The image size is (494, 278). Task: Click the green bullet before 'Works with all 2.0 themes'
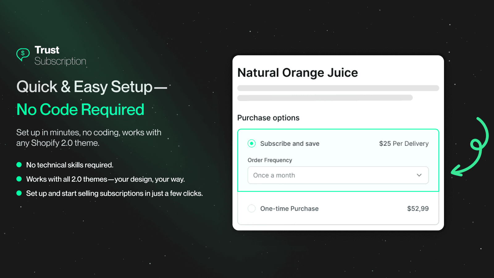(x=19, y=179)
